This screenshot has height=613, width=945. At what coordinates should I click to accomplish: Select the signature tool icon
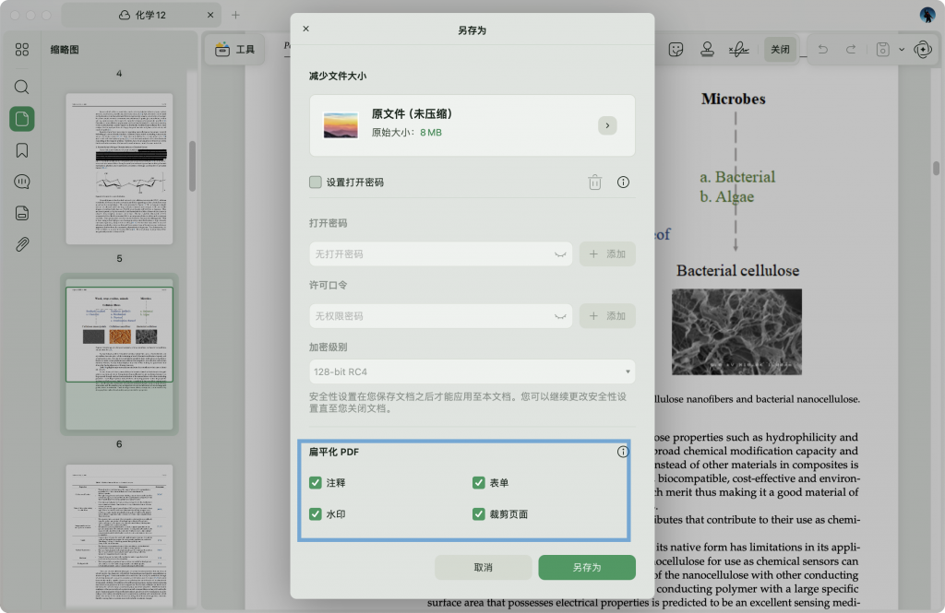click(738, 50)
